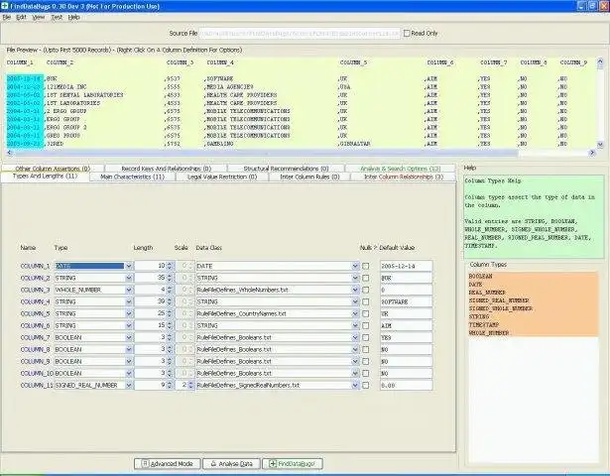Switch to Record Keys And Relationships tab
The width and height of the screenshot is (610, 476).
click(166, 169)
